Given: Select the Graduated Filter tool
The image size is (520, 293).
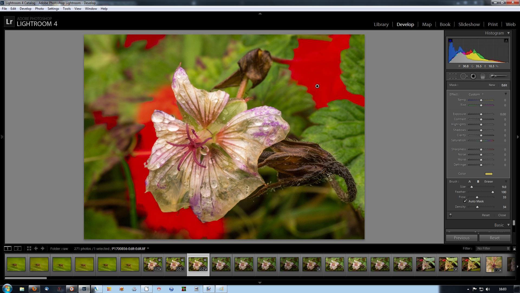Looking at the screenshot, I should click(482, 76).
